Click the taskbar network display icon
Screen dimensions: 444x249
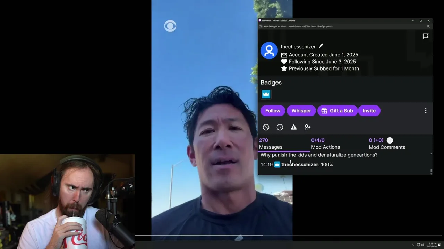418,245
